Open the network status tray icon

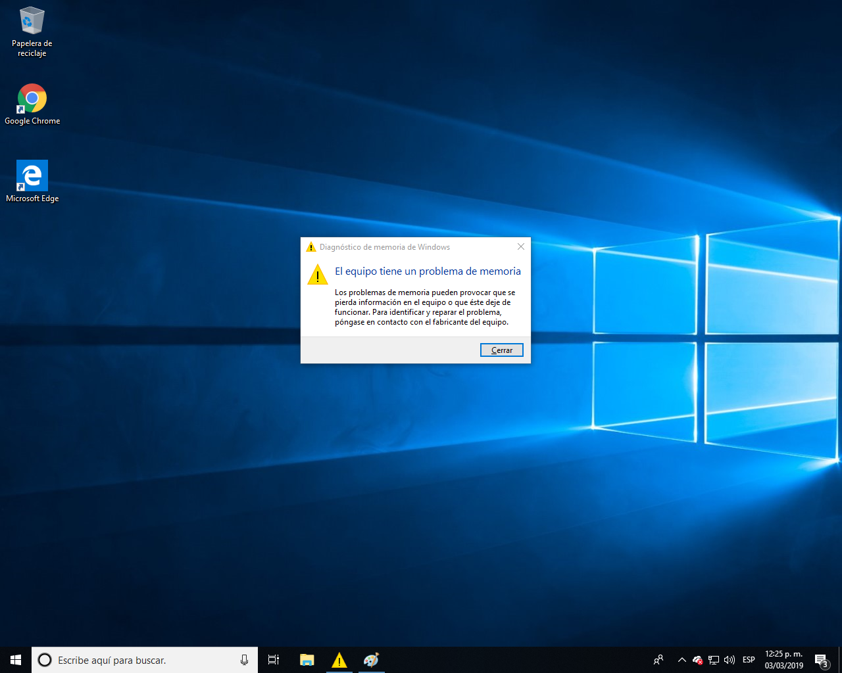[x=713, y=660]
